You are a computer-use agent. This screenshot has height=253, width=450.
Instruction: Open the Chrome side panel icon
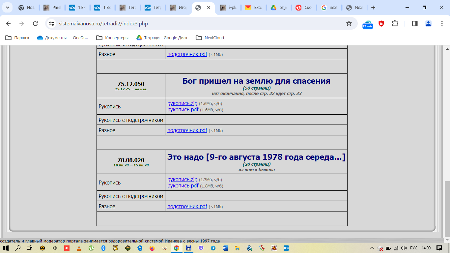pyautogui.click(x=415, y=23)
